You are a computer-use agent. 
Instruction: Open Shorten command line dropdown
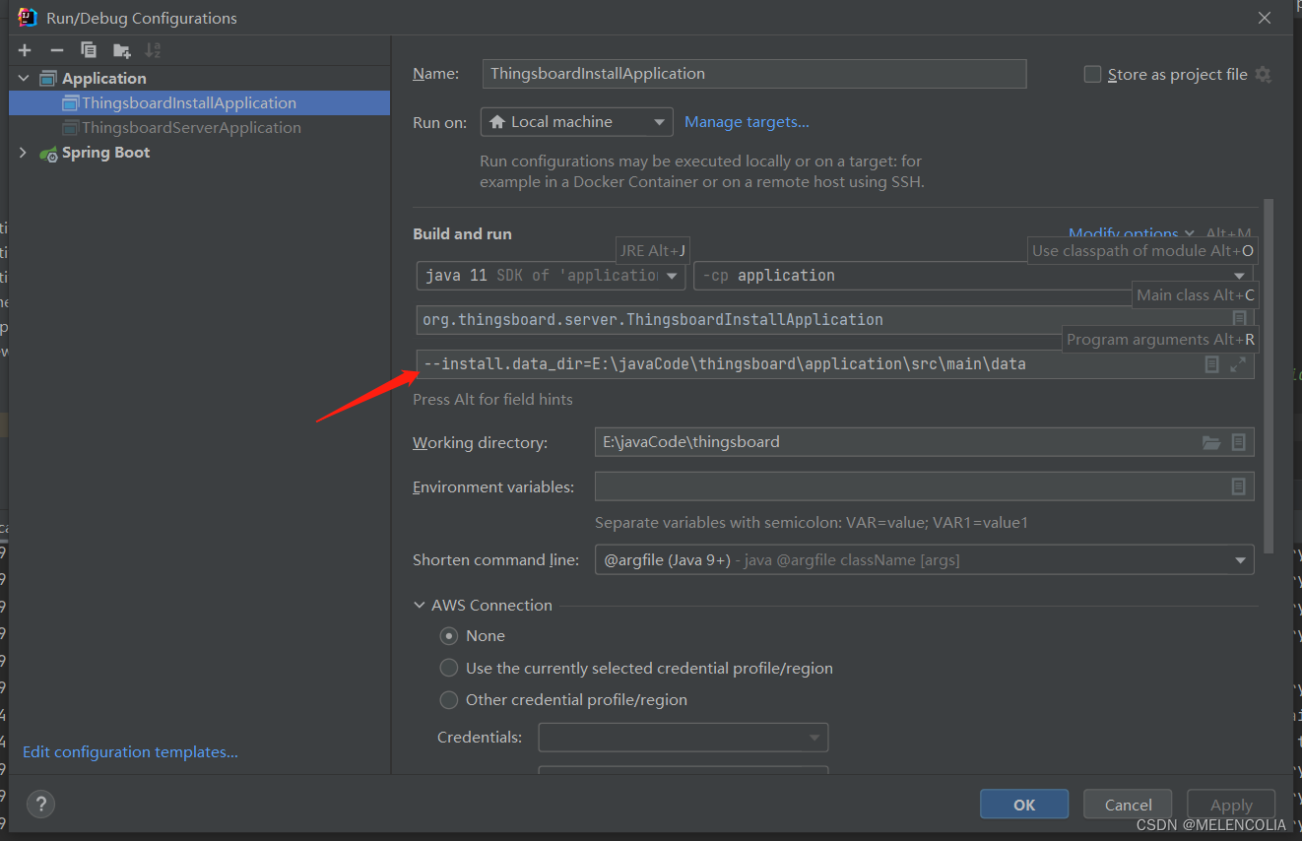click(925, 560)
